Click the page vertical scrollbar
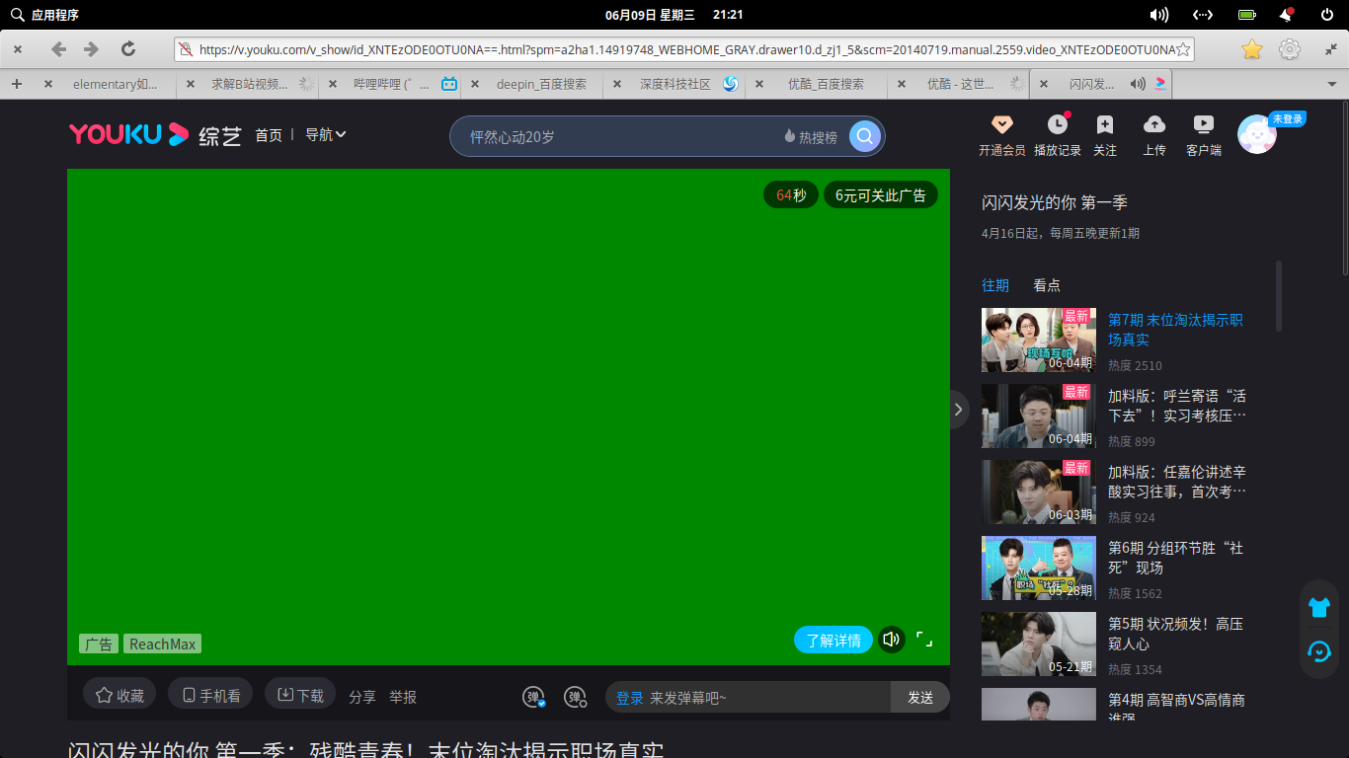The height and width of the screenshot is (758, 1349). pos(1344,188)
